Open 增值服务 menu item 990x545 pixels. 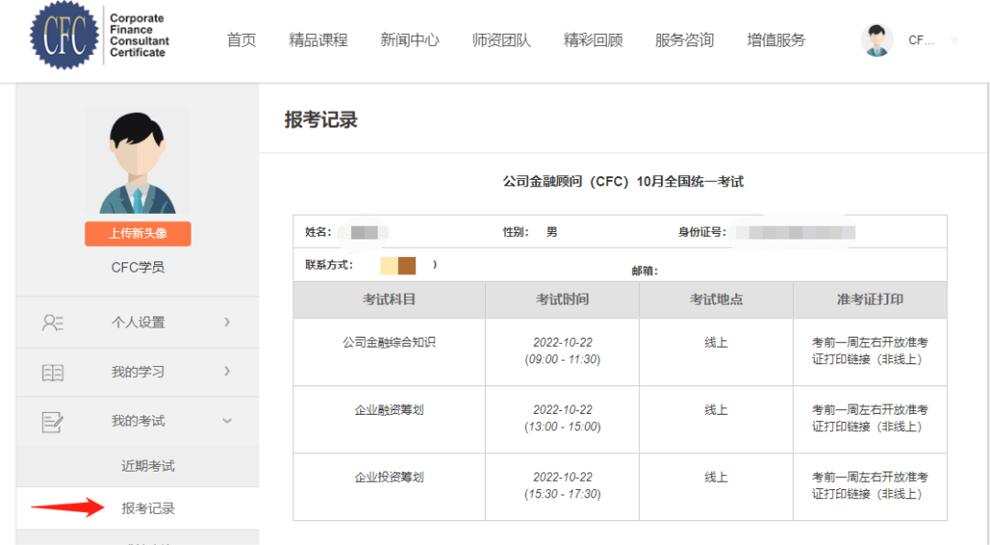tap(776, 39)
